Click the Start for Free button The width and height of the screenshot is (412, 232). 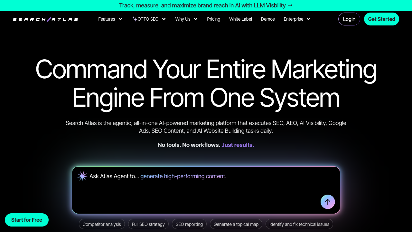[27, 220]
